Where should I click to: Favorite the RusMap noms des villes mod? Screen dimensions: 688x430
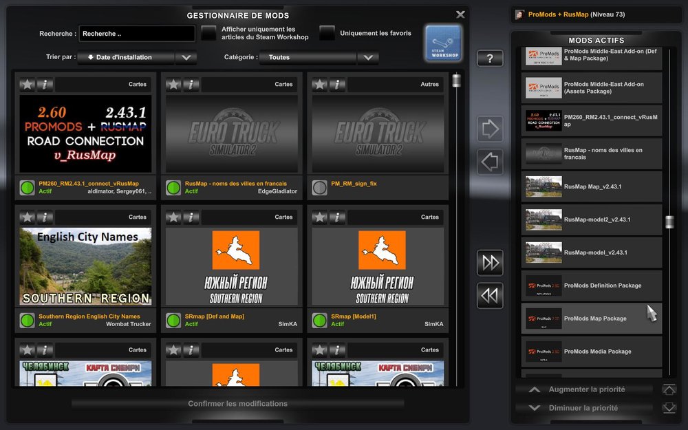point(173,84)
